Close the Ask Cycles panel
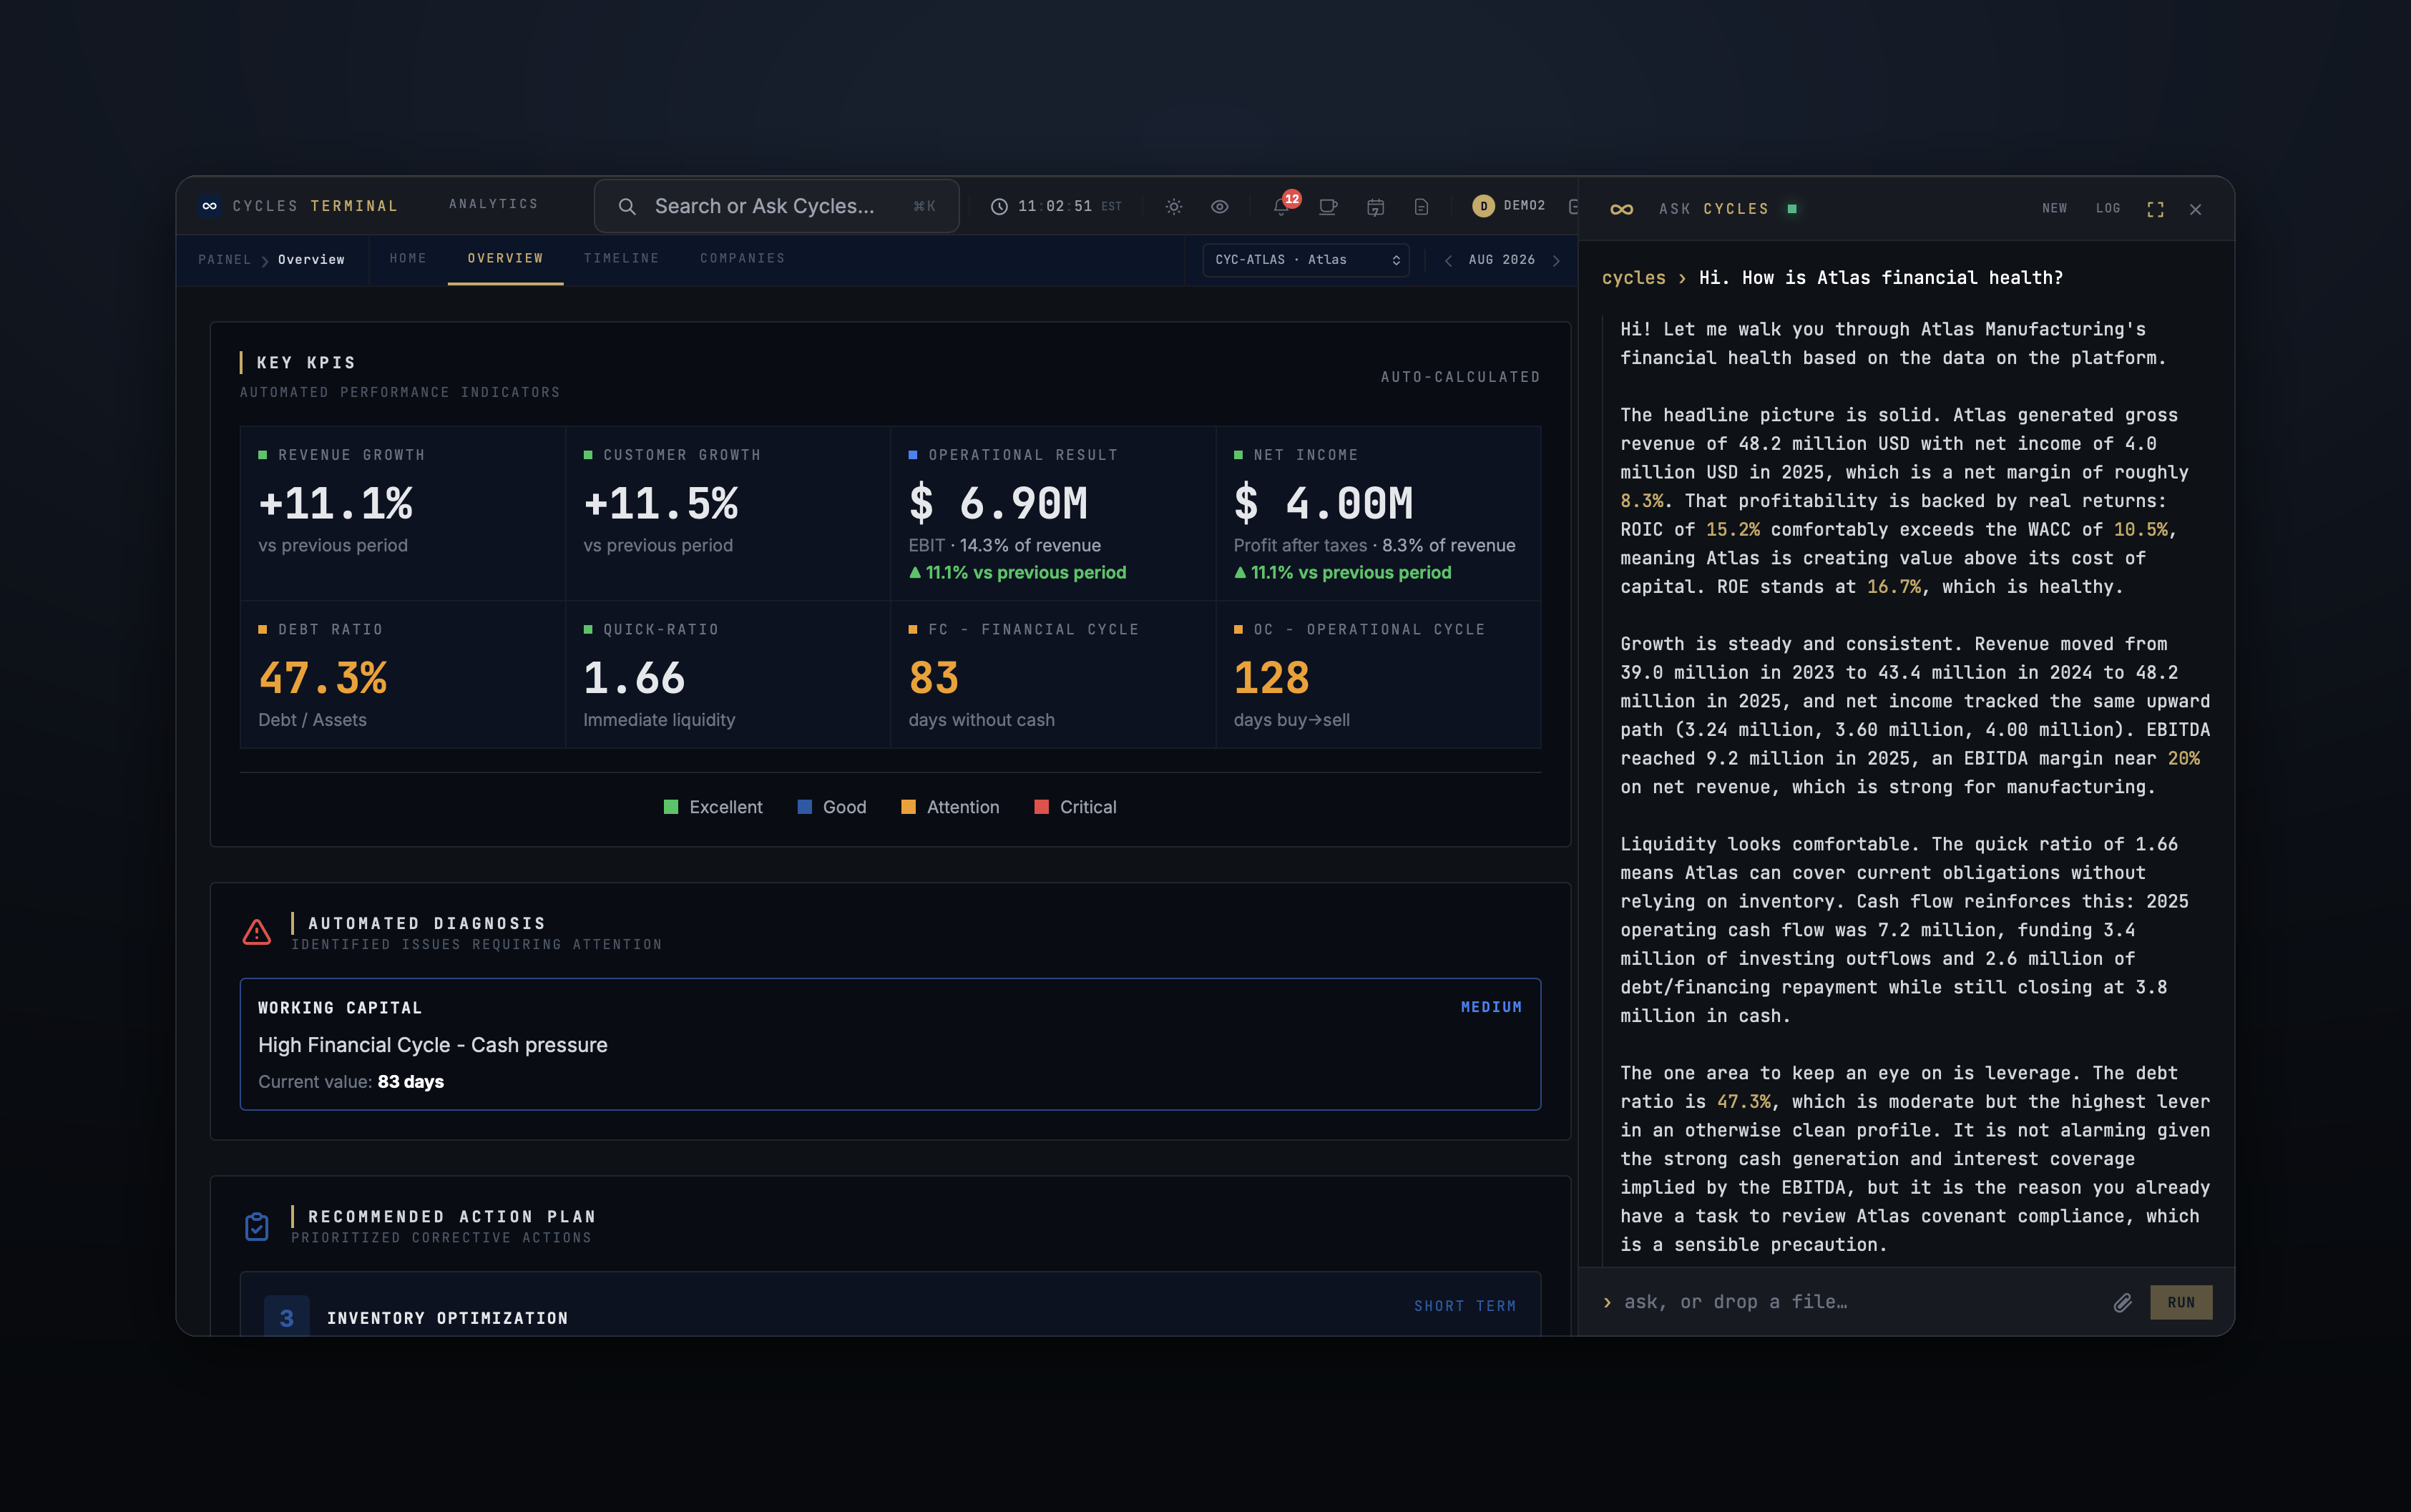2411x1512 pixels. tap(2195, 209)
